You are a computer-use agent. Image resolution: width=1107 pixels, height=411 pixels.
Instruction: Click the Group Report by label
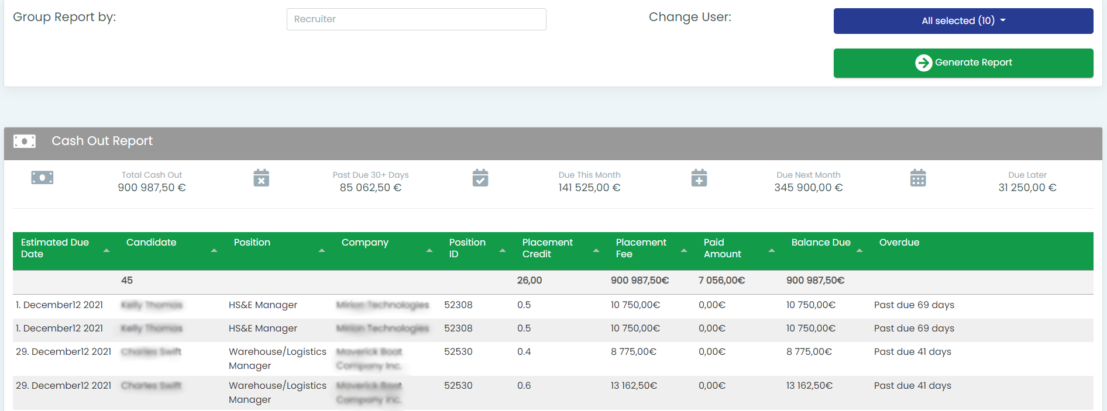pos(64,17)
